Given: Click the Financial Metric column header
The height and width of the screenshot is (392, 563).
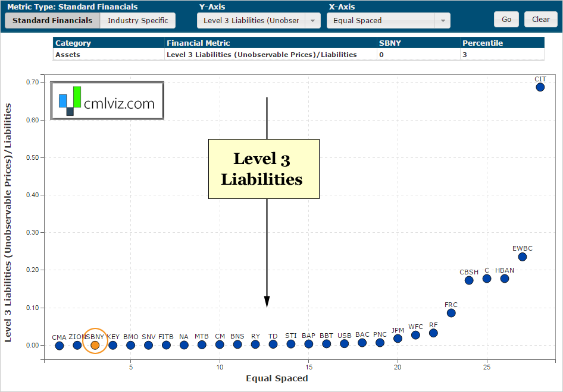Looking at the screenshot, I should 270,43.
